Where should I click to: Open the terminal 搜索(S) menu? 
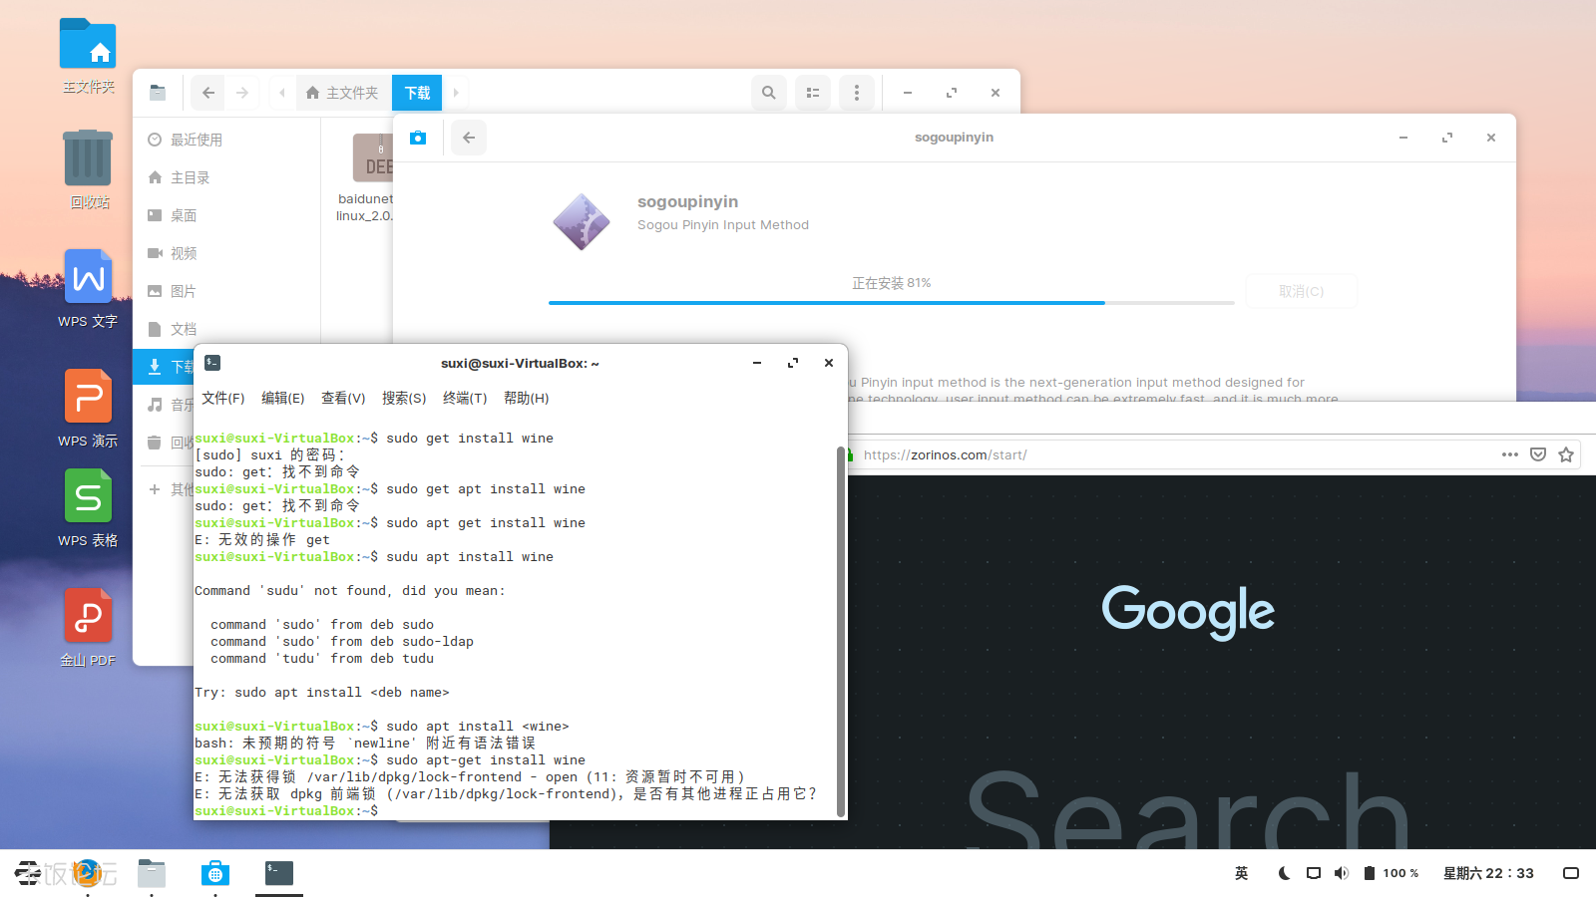pos(404,398)
